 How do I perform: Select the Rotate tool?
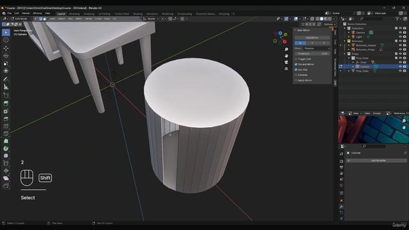pyautogui.click(x=6, y=56)
